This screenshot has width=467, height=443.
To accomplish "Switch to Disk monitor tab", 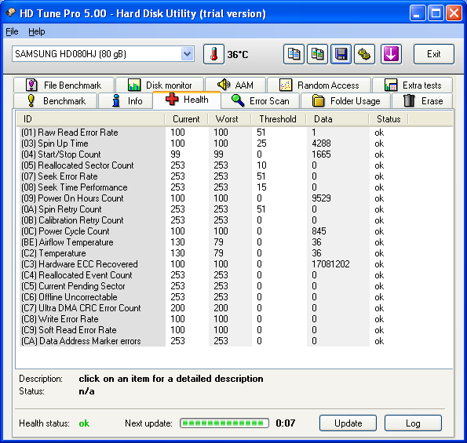I will (159, 85).
